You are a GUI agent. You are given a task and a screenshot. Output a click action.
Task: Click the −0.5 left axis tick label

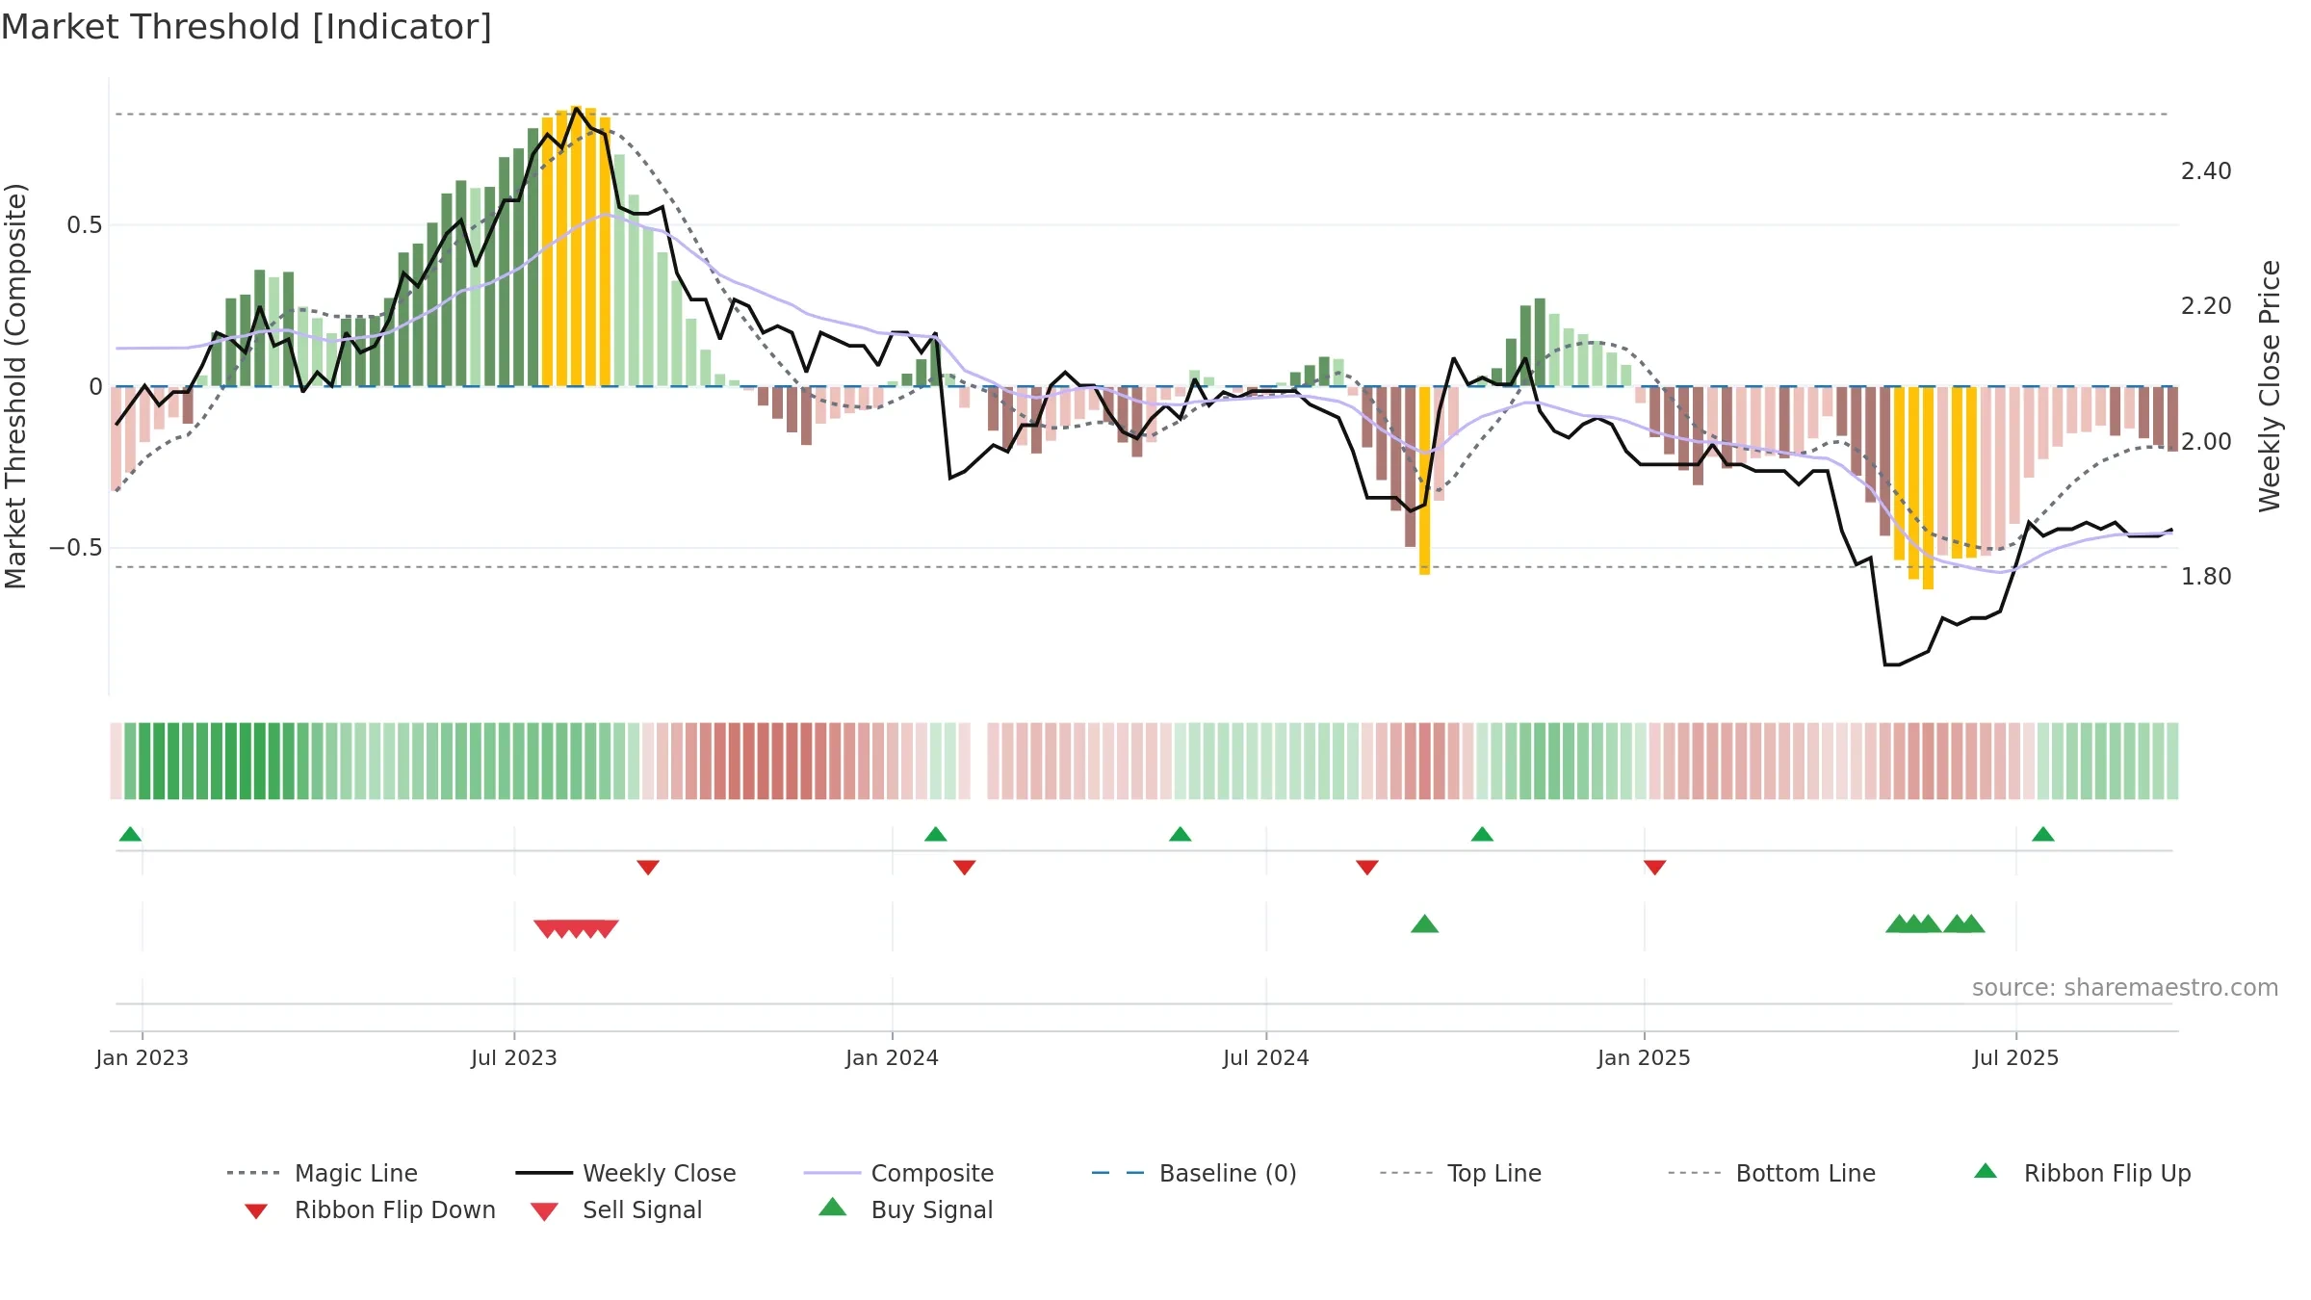(76, 548)
